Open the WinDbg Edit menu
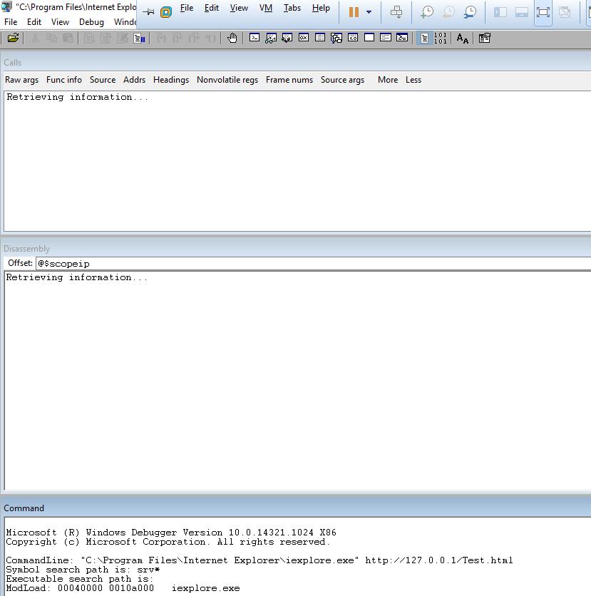The width and height of the screenshot is (591, 596). (34, 22)
